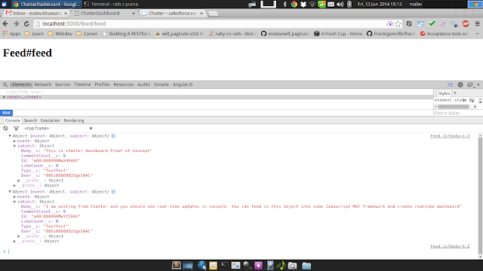This screenshot has width=483, height=271.
Task: Switch to the Chatter salesforce browser tab
Action: pyautogui.click(x=173, y=14)
